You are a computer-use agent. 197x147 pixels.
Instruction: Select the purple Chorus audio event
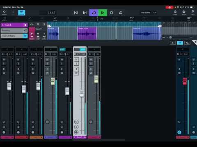click(87, 33)
